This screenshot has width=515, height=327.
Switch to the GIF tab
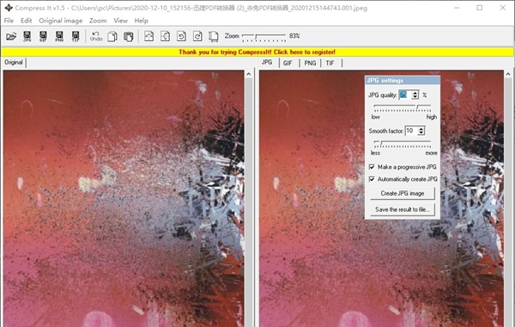click(x=288, y=63)
